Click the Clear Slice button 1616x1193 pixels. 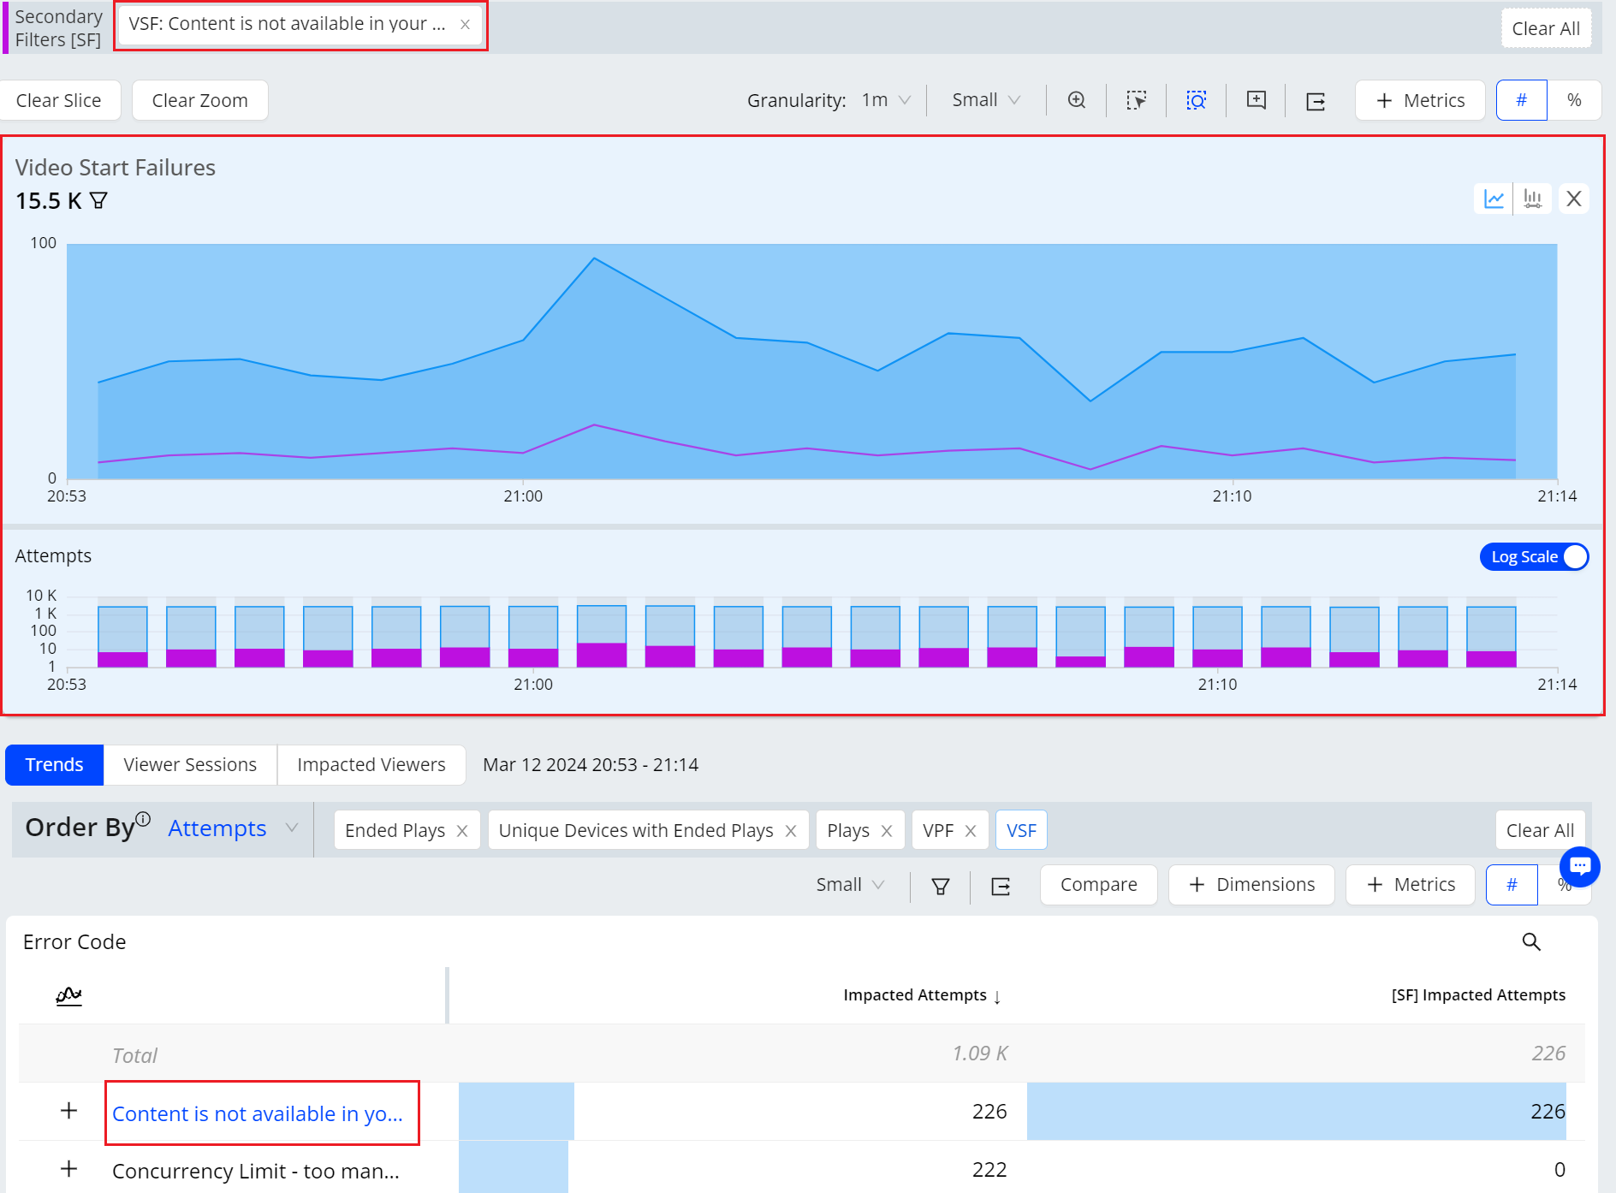pos(59,100)
